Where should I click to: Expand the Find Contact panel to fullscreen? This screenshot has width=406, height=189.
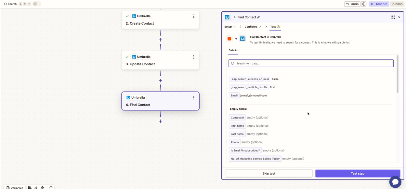pyautogui.click(x=393, y=17)
